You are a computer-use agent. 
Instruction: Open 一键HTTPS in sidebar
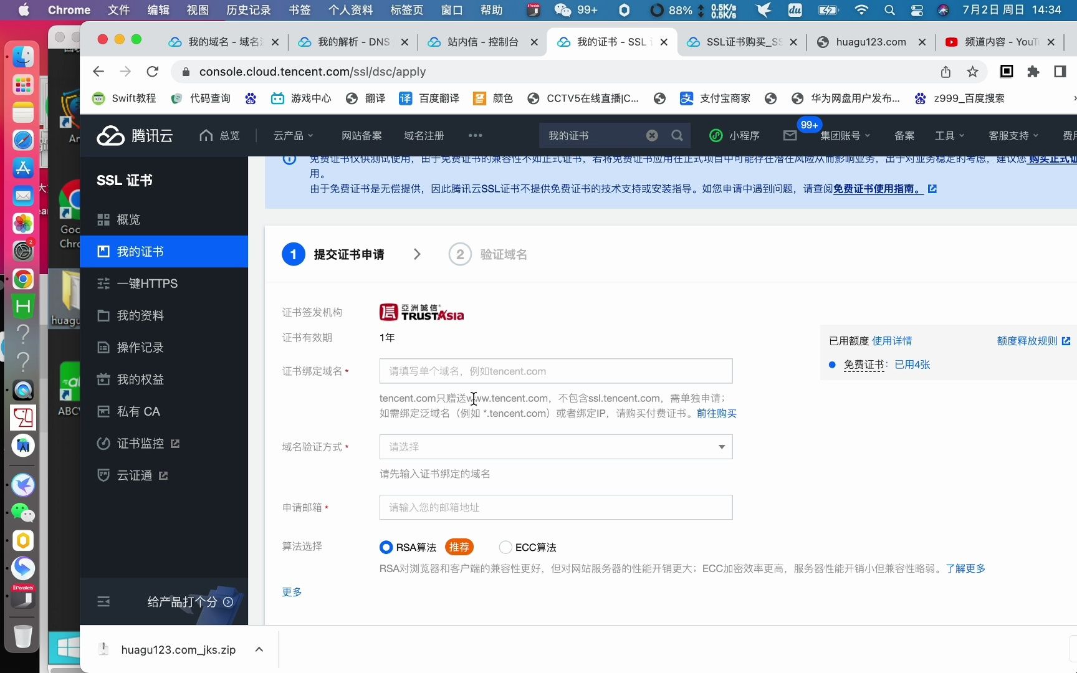pos(164,284)
